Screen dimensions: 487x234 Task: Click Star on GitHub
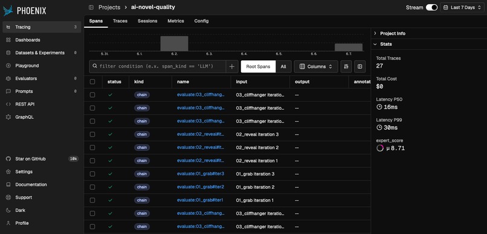42,159
